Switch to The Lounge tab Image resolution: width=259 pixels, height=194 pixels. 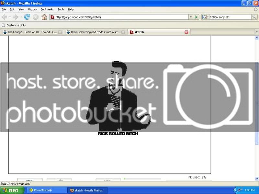point(32,32)
